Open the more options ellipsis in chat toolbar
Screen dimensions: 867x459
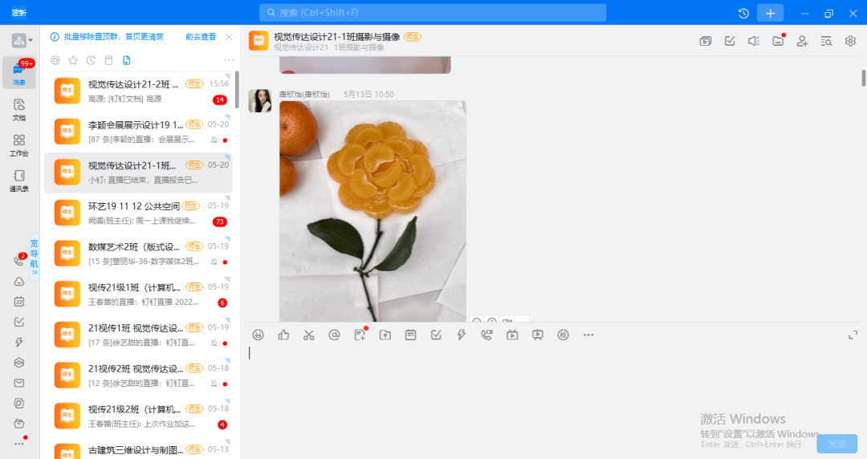[588, 335]
